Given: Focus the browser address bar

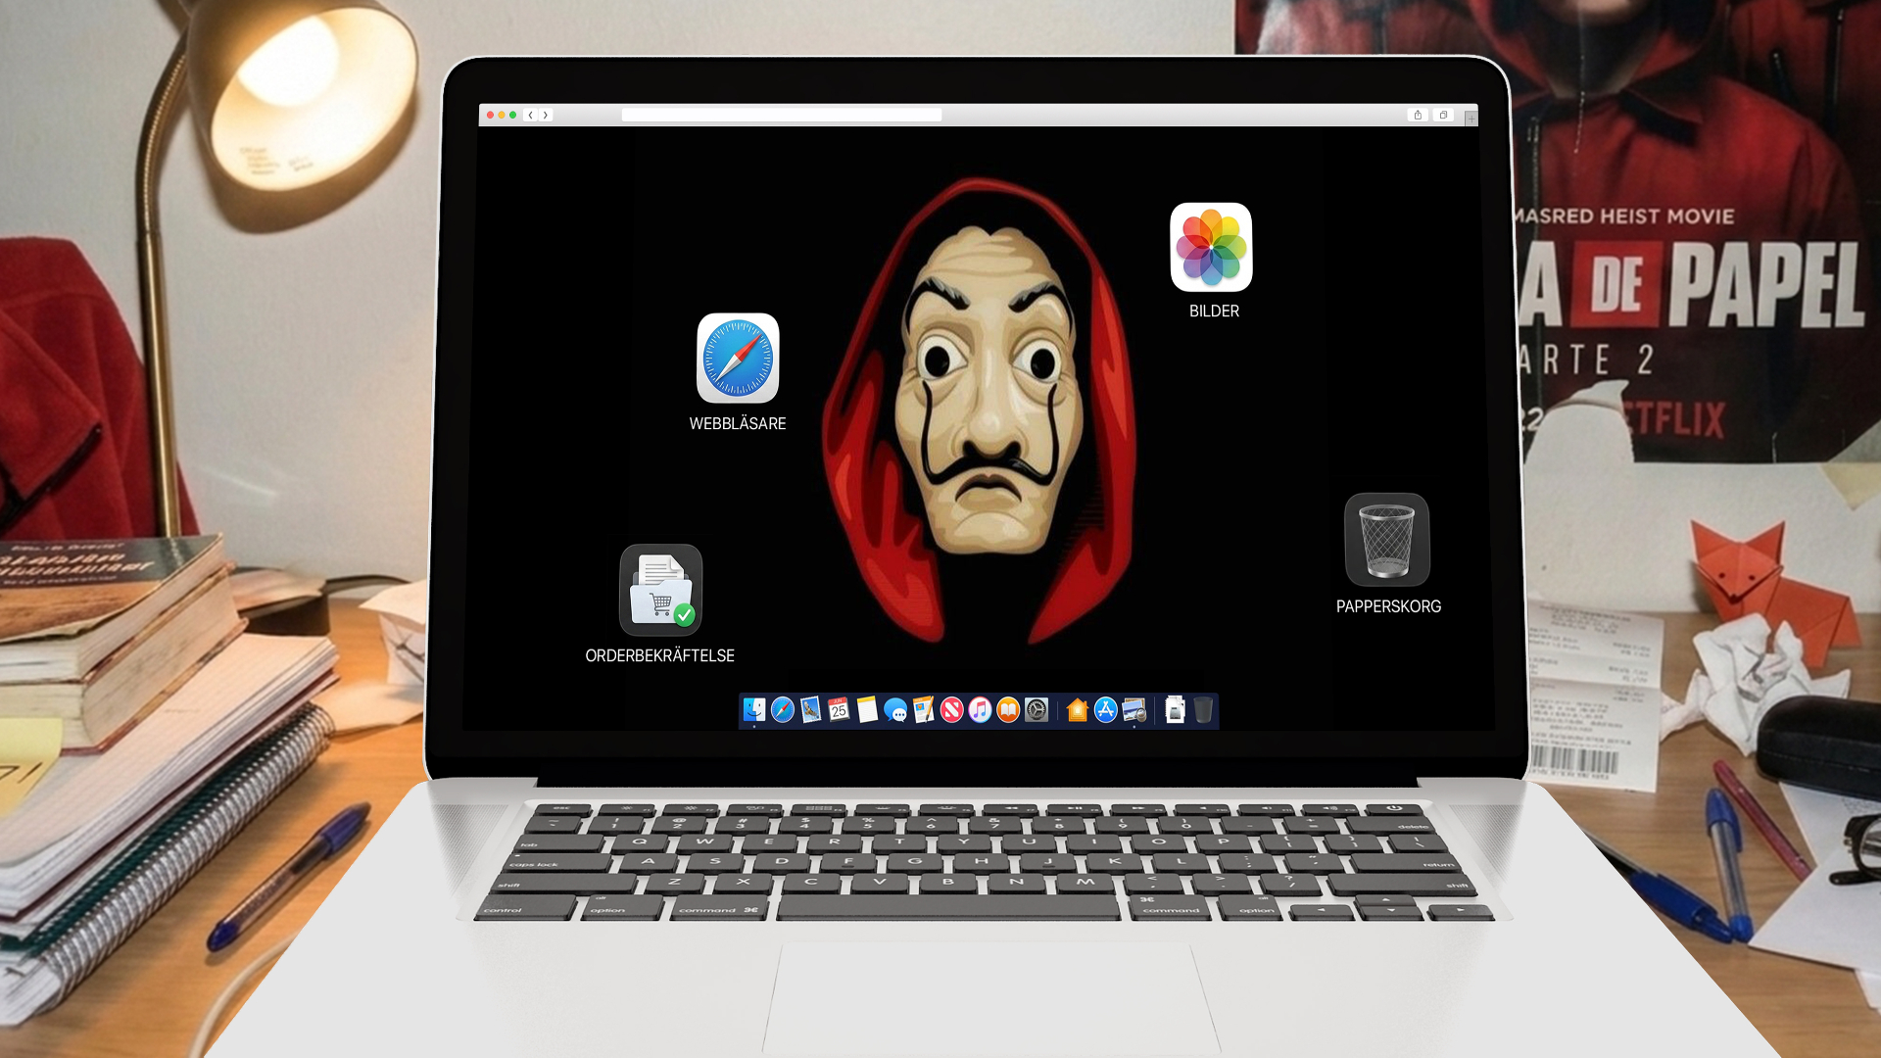Looking at the screenshot, I should pyautogui.click(x=782, y=116).
